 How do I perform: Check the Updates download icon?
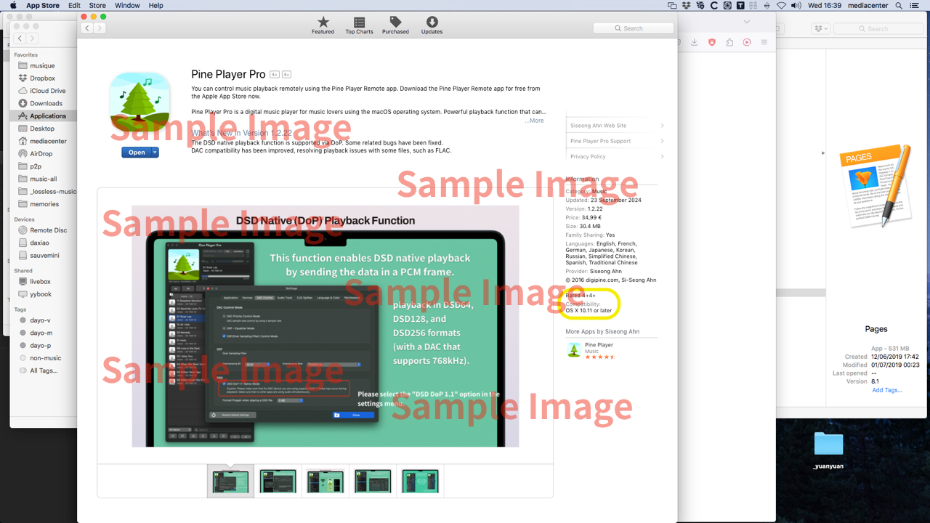[x=432, y=23]
